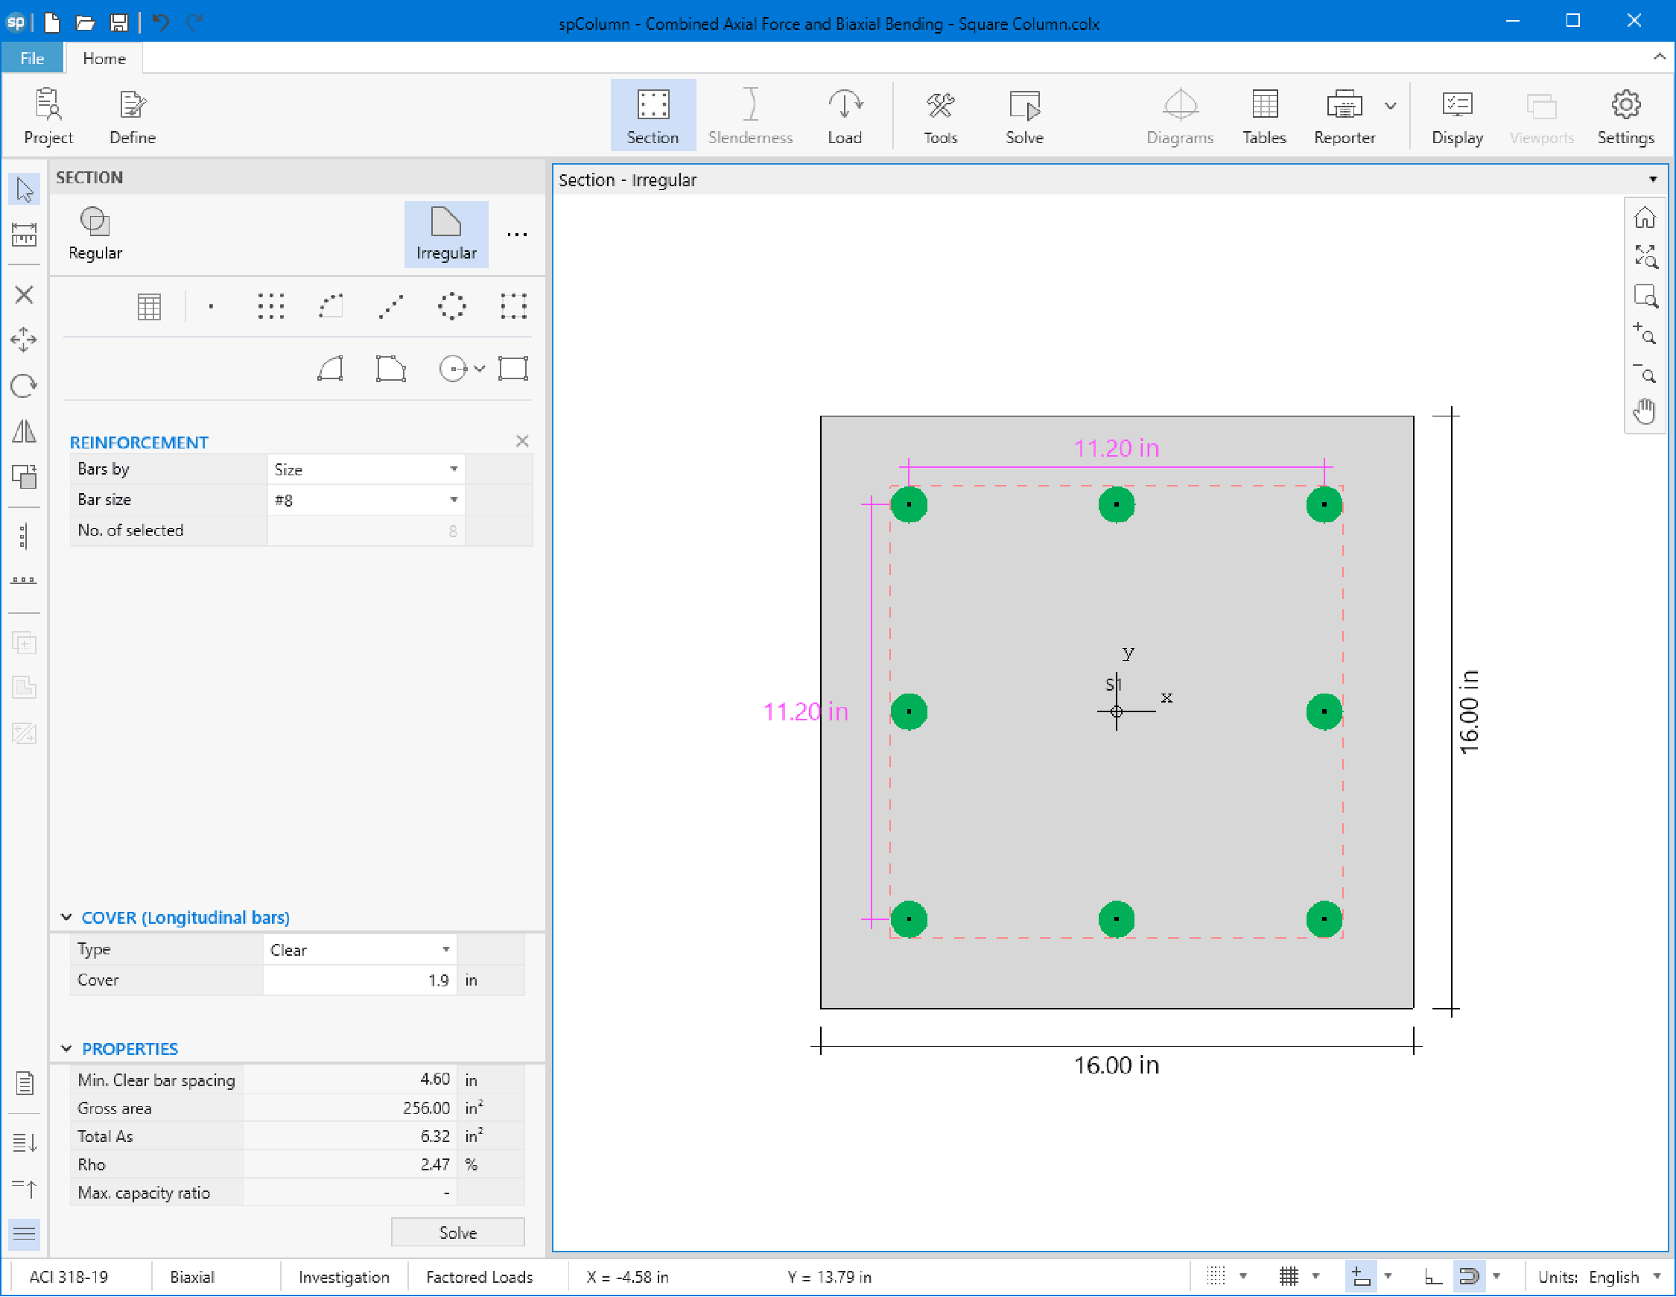This screenshot has height=1297, width=1676.
Task: Undo the last action
Action: coord(159,22)
